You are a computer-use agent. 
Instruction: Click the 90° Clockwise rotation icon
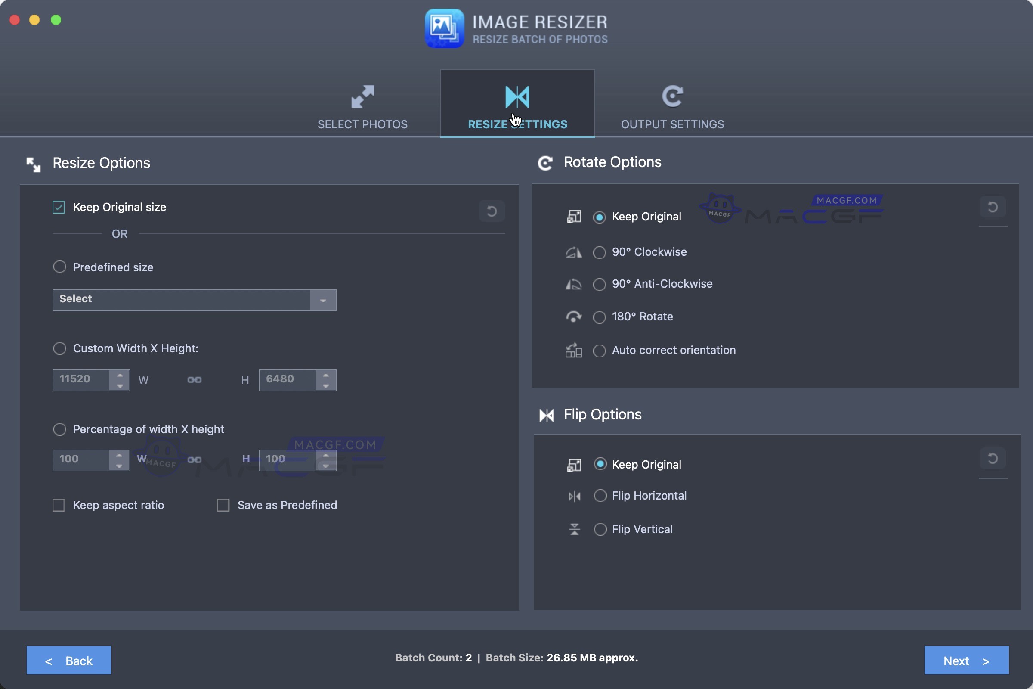[x=573, y=252]
